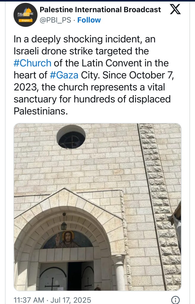
Task: Open the #Church hashtag link
Action: 32,63
